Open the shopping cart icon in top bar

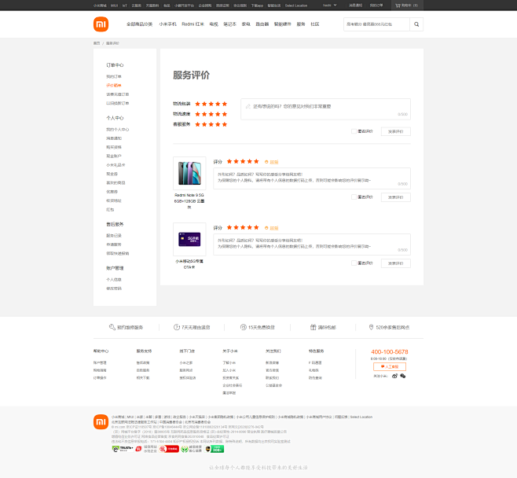pos(398,6)
